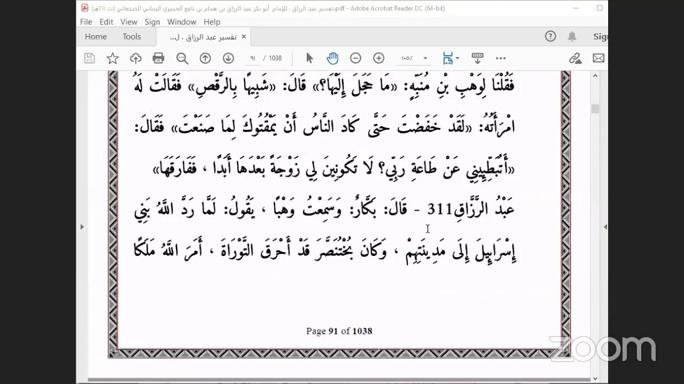The height and width of the screenshot is (384, 684).
Task: Print the document with printer icon
Action: 158,59
